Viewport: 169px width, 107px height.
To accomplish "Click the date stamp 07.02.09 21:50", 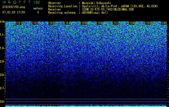I will (x=14, y=12).
